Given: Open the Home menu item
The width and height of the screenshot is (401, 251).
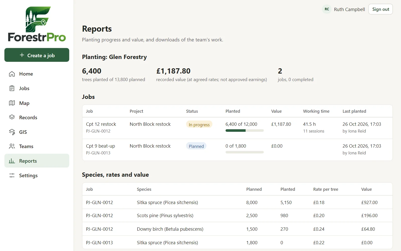Looking at the screenshot, I should 37,74.
